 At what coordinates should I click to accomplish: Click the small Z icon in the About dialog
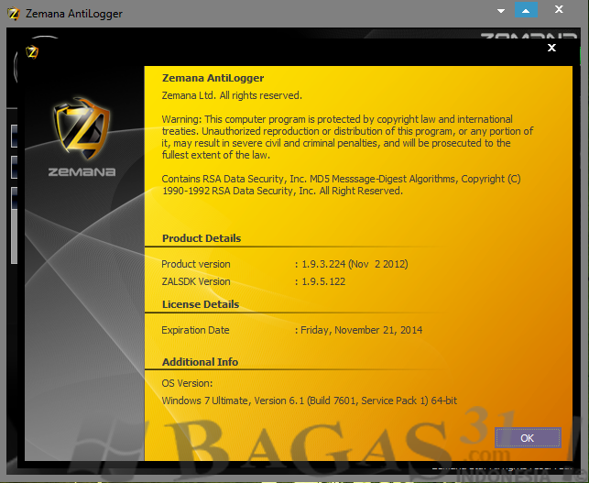[32, 52]
